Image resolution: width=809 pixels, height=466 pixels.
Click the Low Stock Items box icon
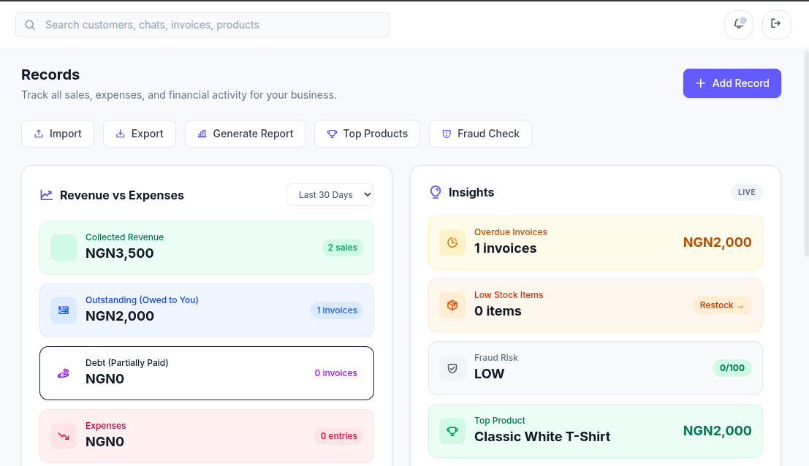point(452,305)
